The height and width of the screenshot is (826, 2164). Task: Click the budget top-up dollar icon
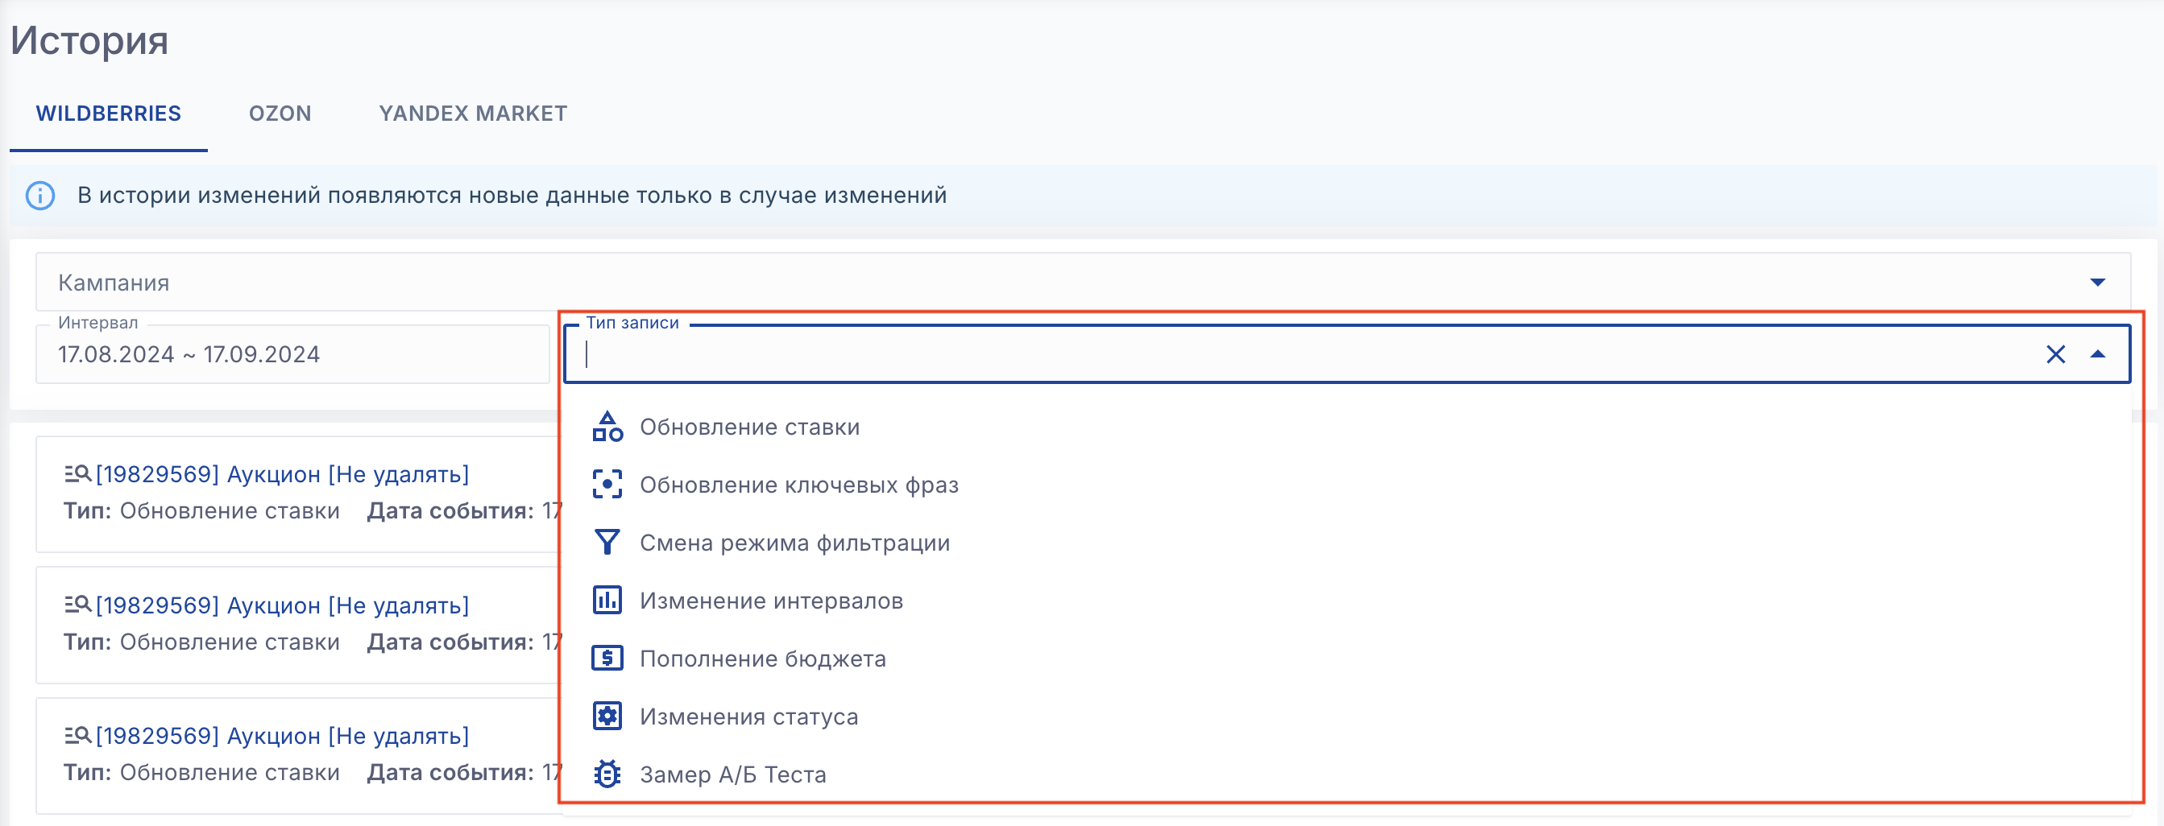(x=607, y=658)
